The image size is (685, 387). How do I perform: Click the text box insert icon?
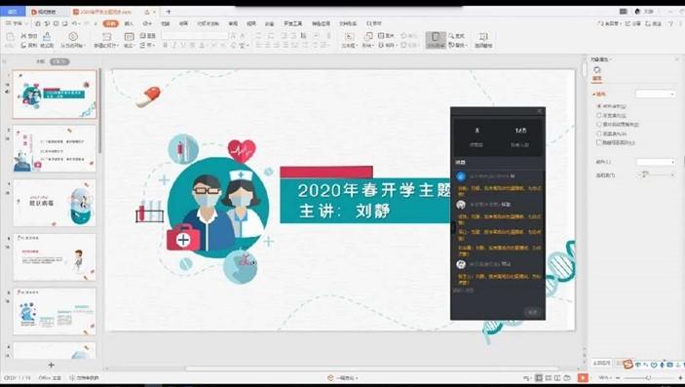[x=349, y=37]
